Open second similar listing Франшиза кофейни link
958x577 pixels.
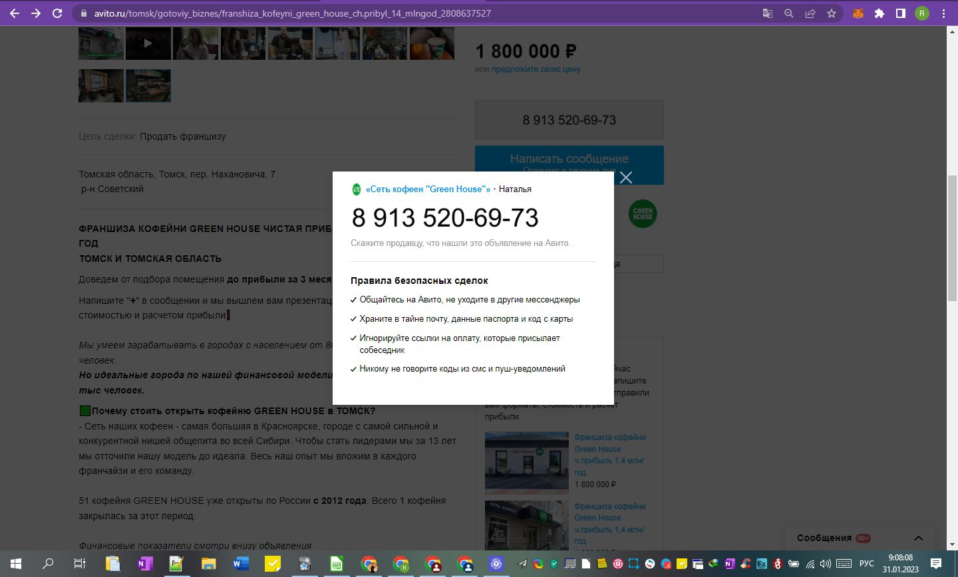click(610, 524)
